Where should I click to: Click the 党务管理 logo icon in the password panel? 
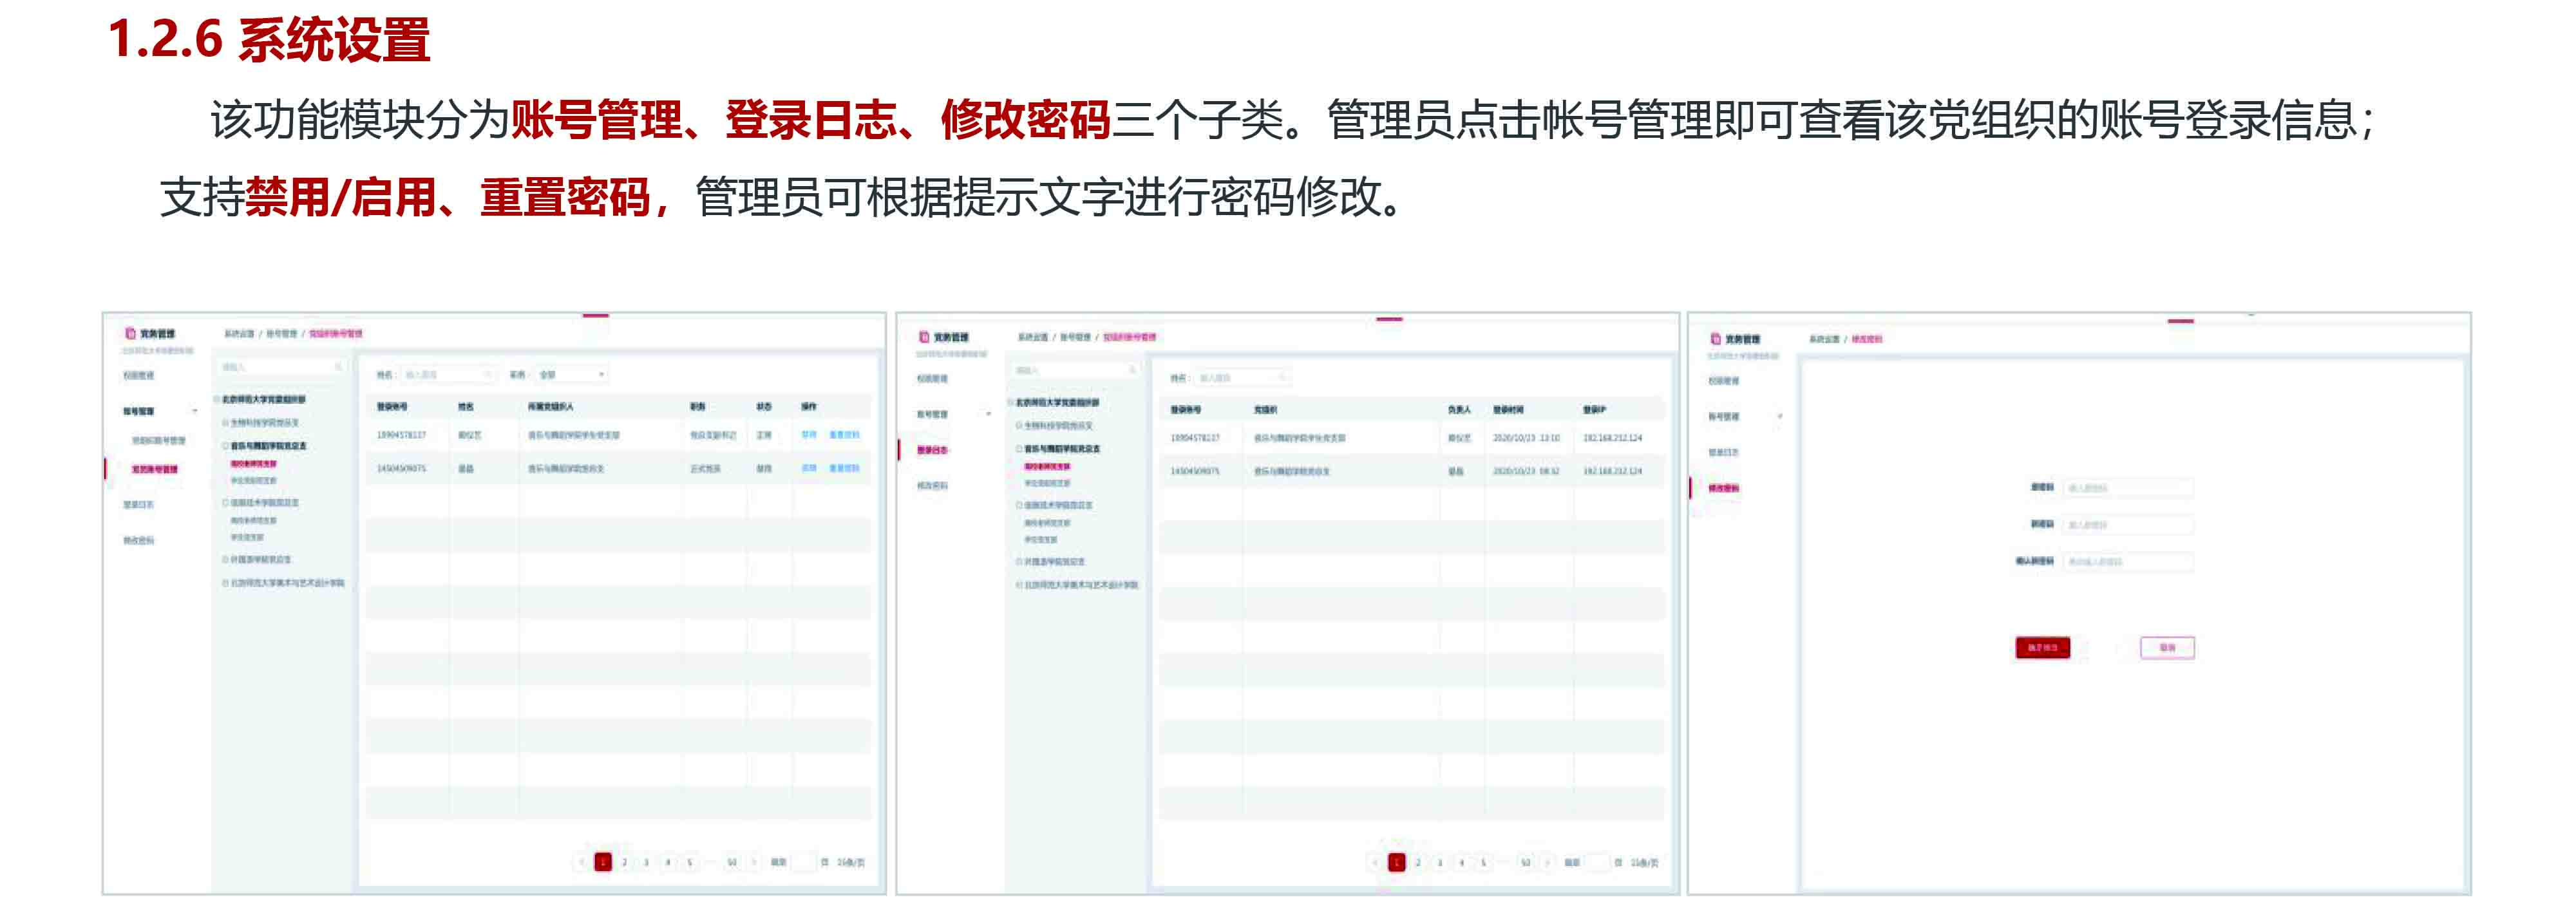1716,340
